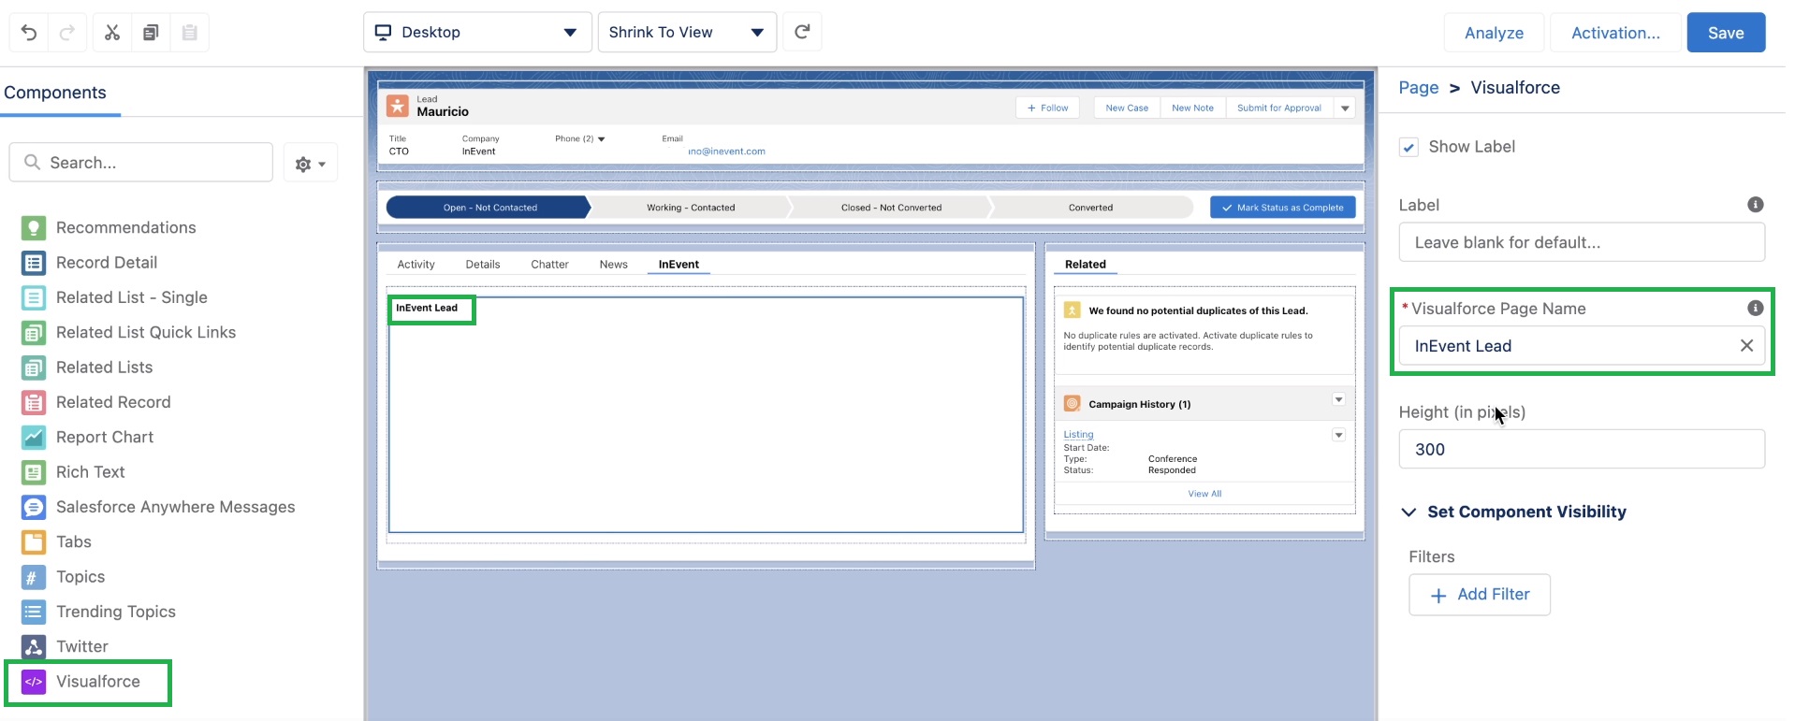This screenshot has height=721, width=1795.
Task: Switch to the Details tab
Action: point(483,265)
